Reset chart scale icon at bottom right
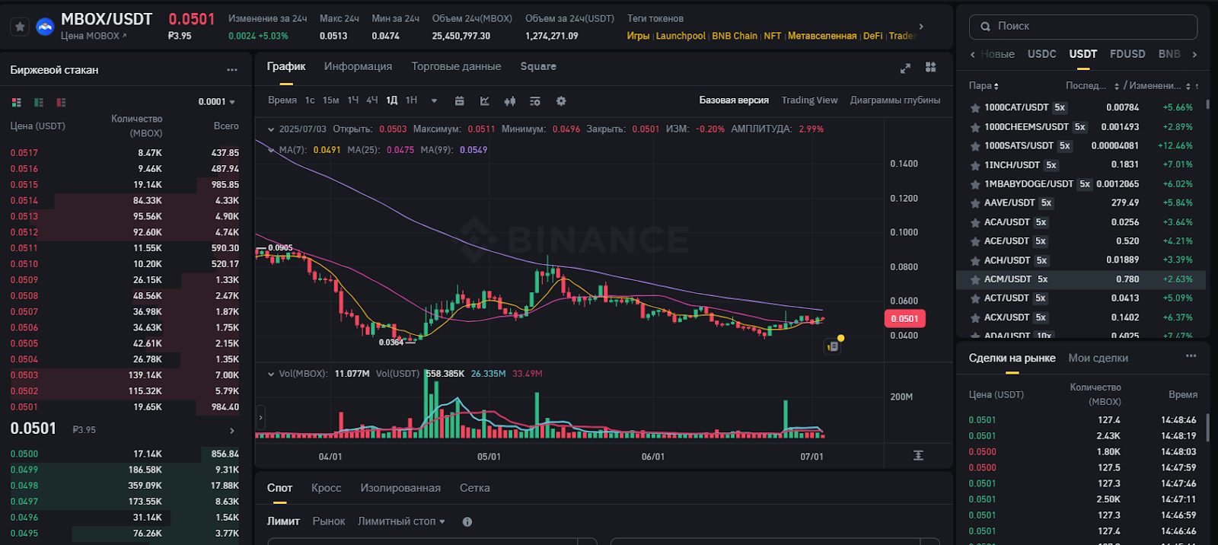 (x=918, y=455)
